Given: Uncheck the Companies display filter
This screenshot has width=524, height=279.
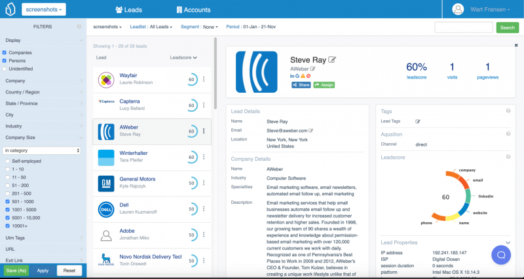Looking at the screenshot, I should tap(5, 52).
